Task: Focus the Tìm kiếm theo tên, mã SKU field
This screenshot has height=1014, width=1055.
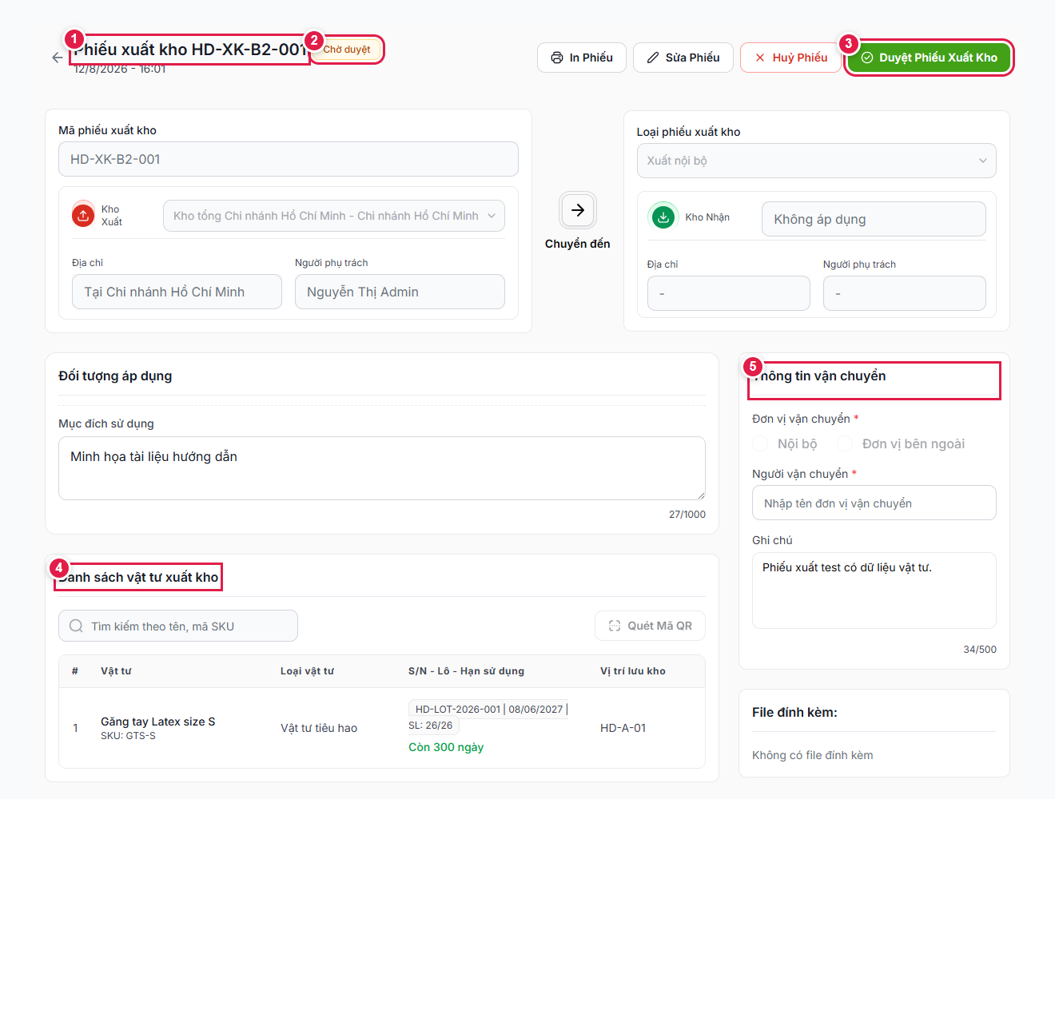Action: (x=177, y=626)
